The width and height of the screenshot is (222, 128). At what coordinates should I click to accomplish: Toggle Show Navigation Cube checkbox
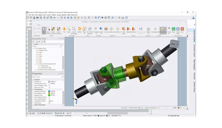pyautogui.click(x=49, y=86)
